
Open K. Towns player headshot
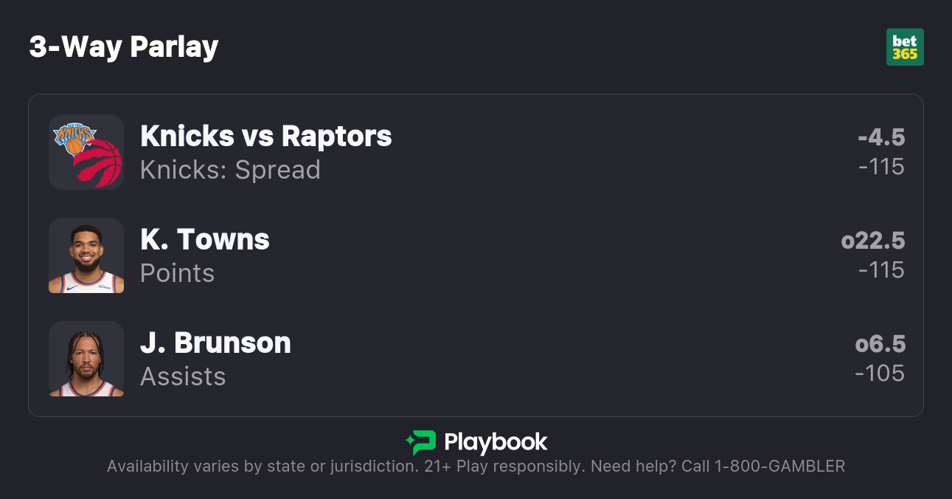[86, 255]
